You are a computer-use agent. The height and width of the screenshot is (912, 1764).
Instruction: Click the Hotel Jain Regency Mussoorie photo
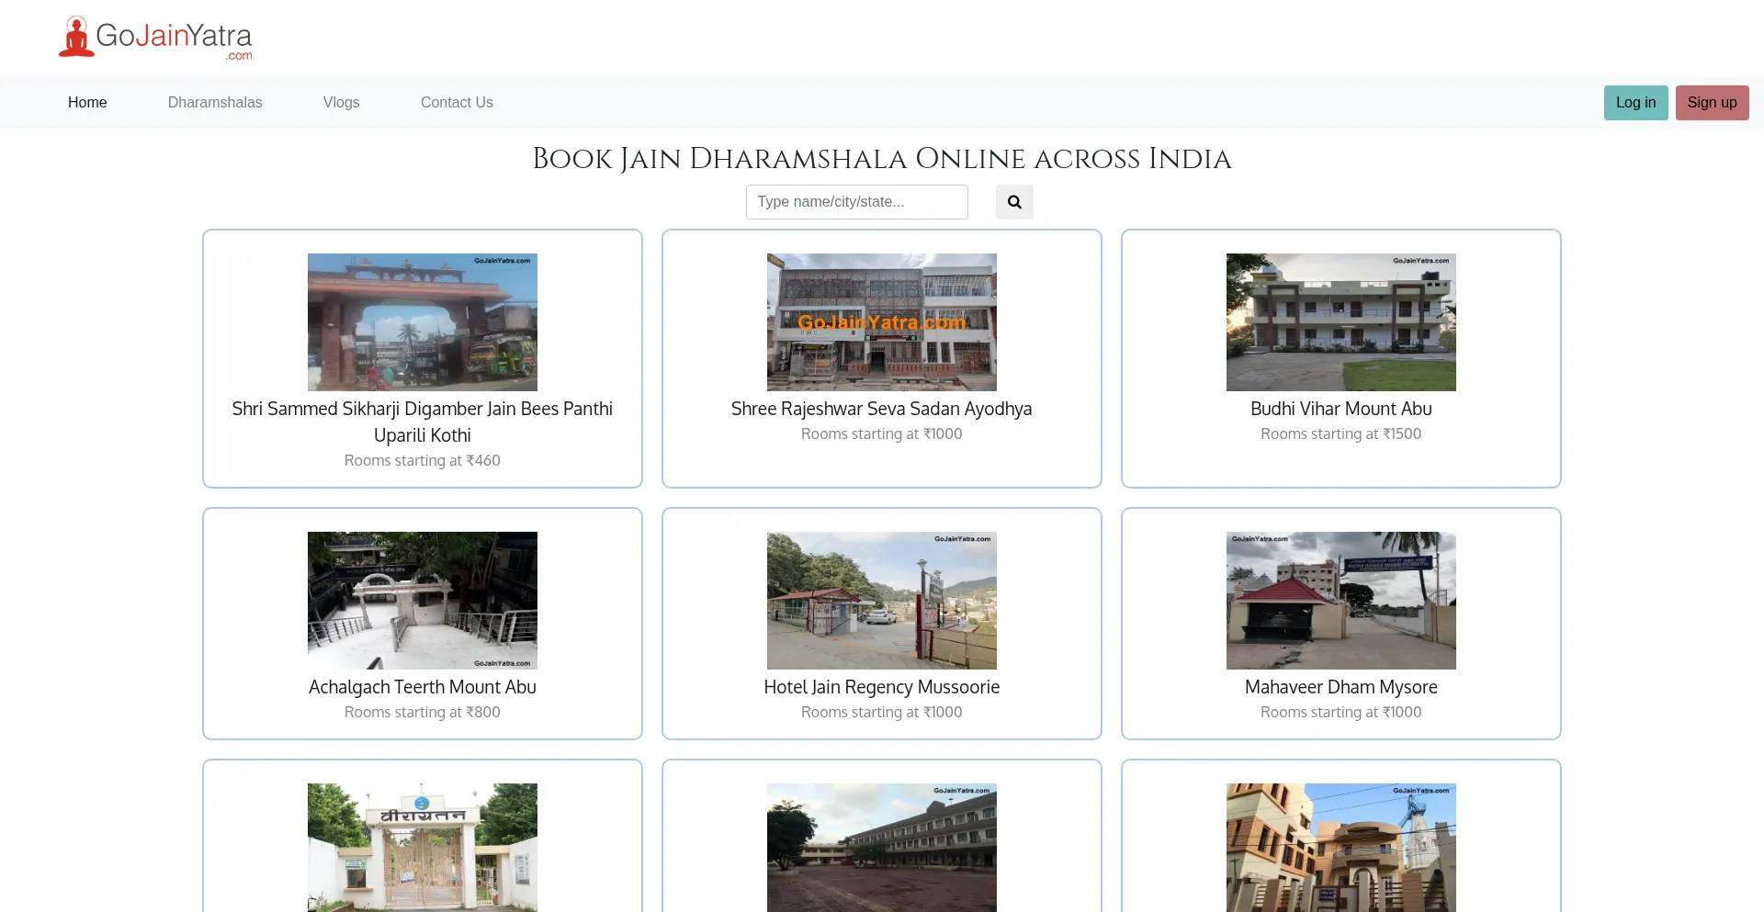coord(881,600)
